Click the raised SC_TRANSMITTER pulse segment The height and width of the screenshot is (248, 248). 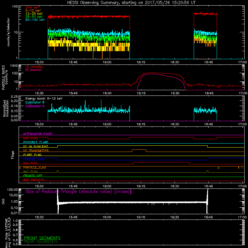pos(139,150)
